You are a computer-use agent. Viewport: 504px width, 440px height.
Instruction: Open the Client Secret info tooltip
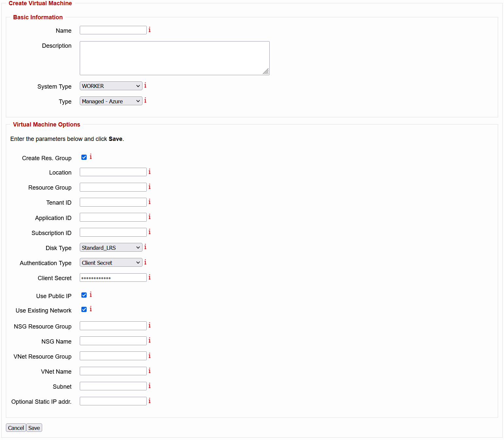coord(150,277)
